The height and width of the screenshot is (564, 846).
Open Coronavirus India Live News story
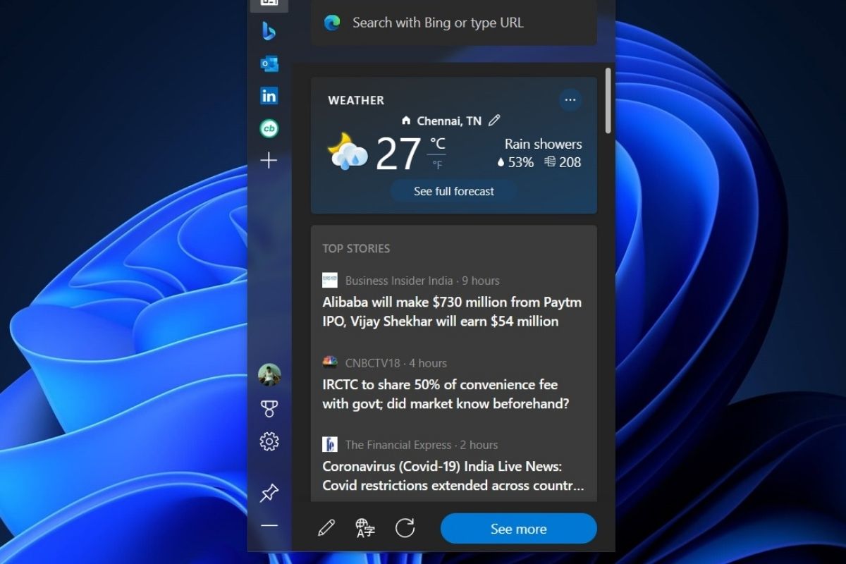[453, 476]
